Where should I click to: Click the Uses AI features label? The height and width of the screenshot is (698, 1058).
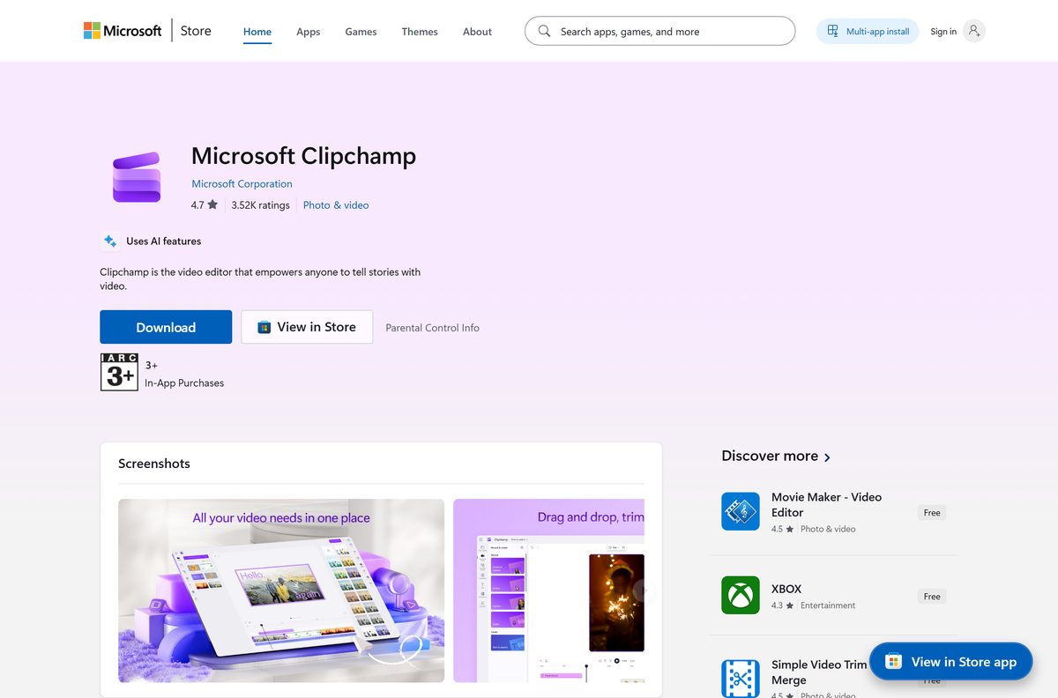pyautogui.click(x=163, y=241)
